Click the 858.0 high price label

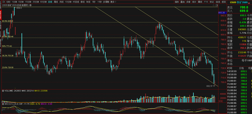point(19,8)
